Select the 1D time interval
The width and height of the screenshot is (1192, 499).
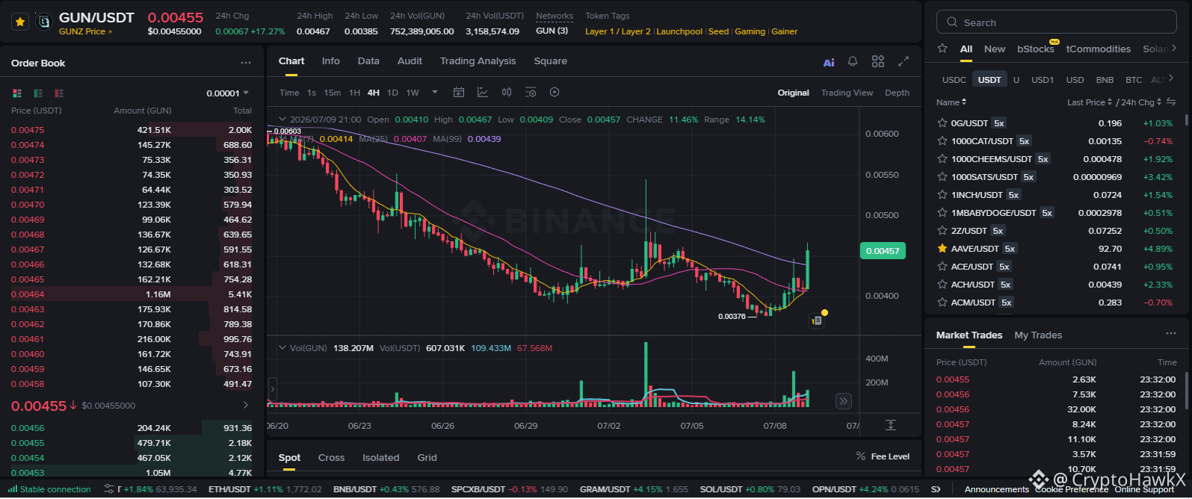(392, 93)
